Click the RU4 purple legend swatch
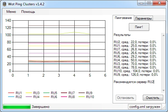This screenshot has width=168, height=112. coord(29,97)
